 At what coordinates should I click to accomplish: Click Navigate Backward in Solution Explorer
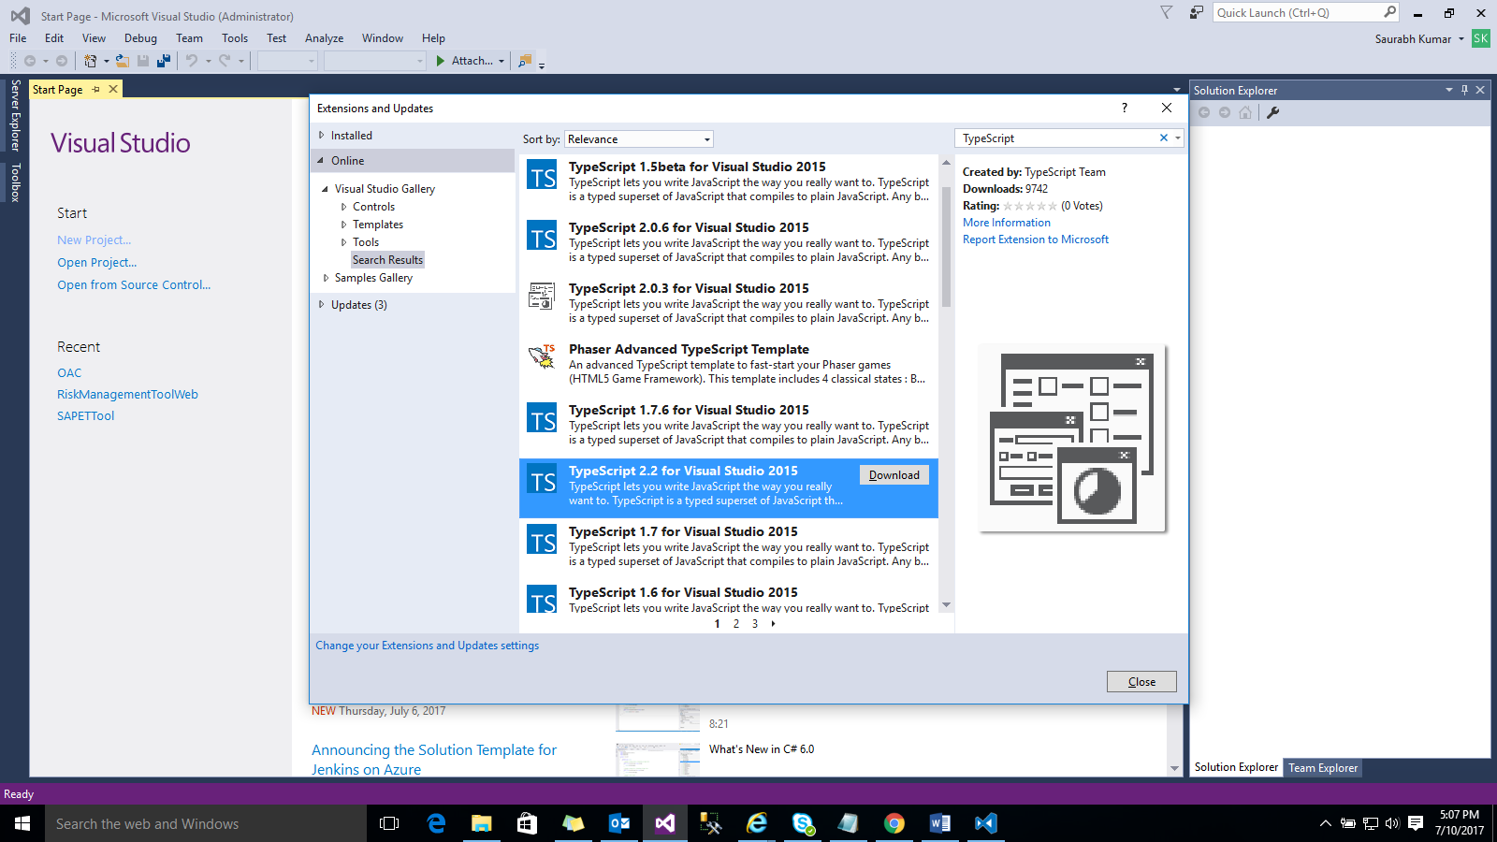tap(1204, 111)
